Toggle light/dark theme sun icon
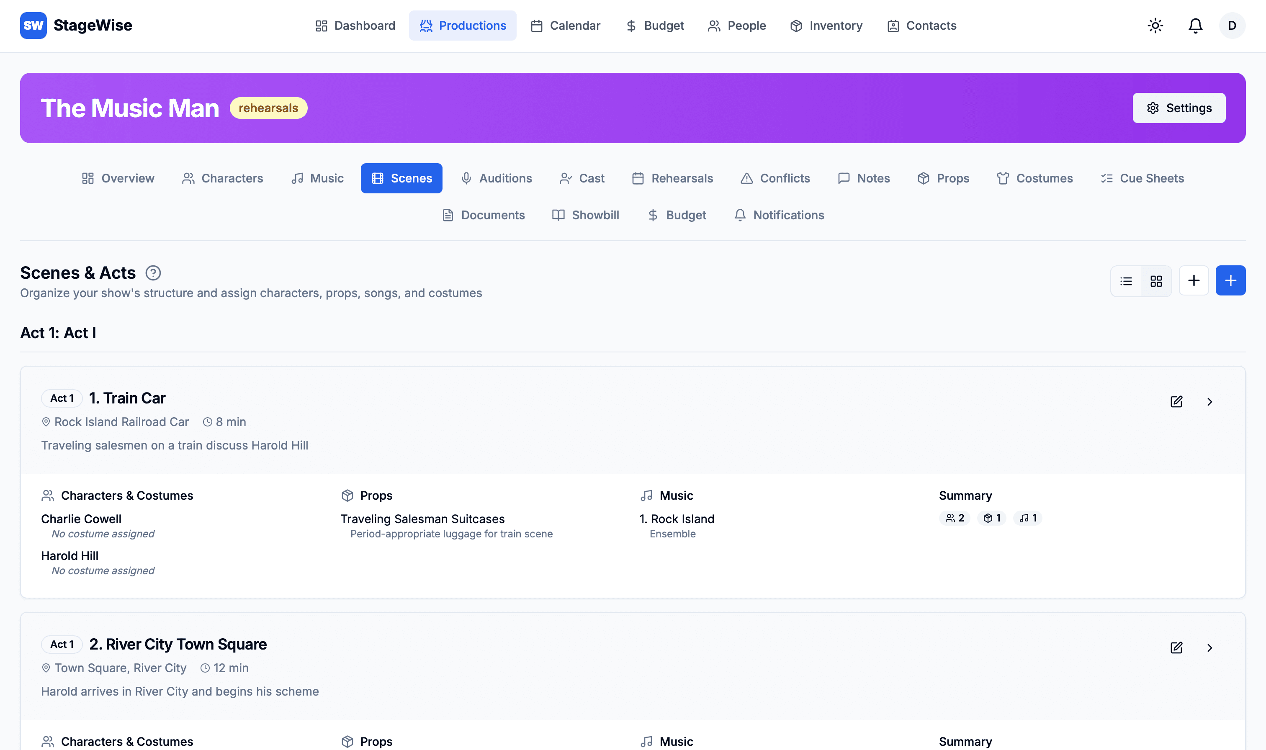This screenshot has height=750, width=1266. (1155, 26)
